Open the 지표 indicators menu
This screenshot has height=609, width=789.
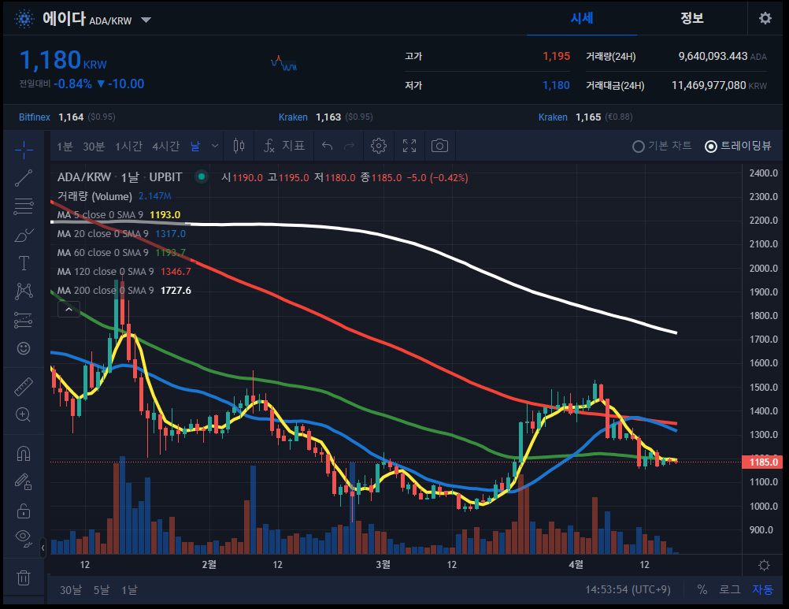[x=284, y=146]
